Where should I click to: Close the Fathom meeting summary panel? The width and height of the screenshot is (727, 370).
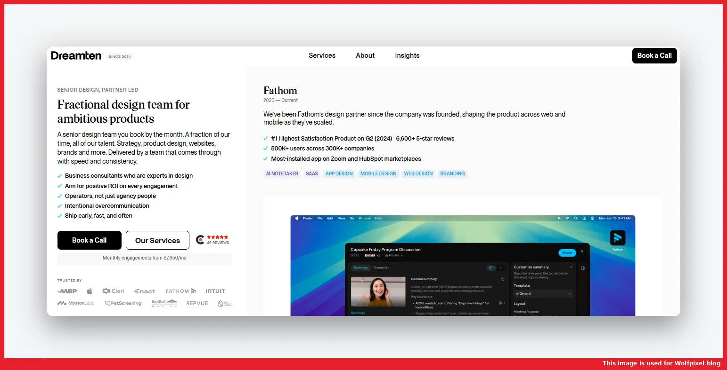pos(582,252)
